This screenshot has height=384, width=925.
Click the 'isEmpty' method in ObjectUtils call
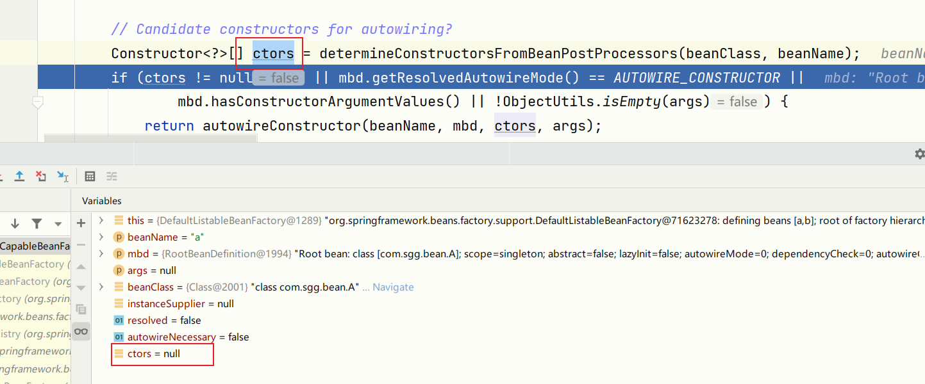(632, 102)
